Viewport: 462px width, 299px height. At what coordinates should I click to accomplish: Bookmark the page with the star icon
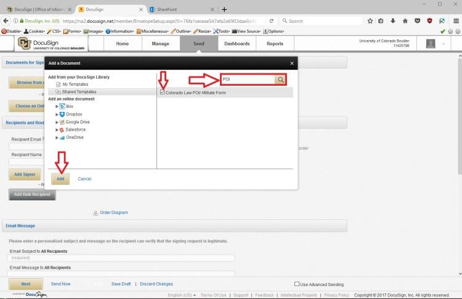(x=370, y=21)
